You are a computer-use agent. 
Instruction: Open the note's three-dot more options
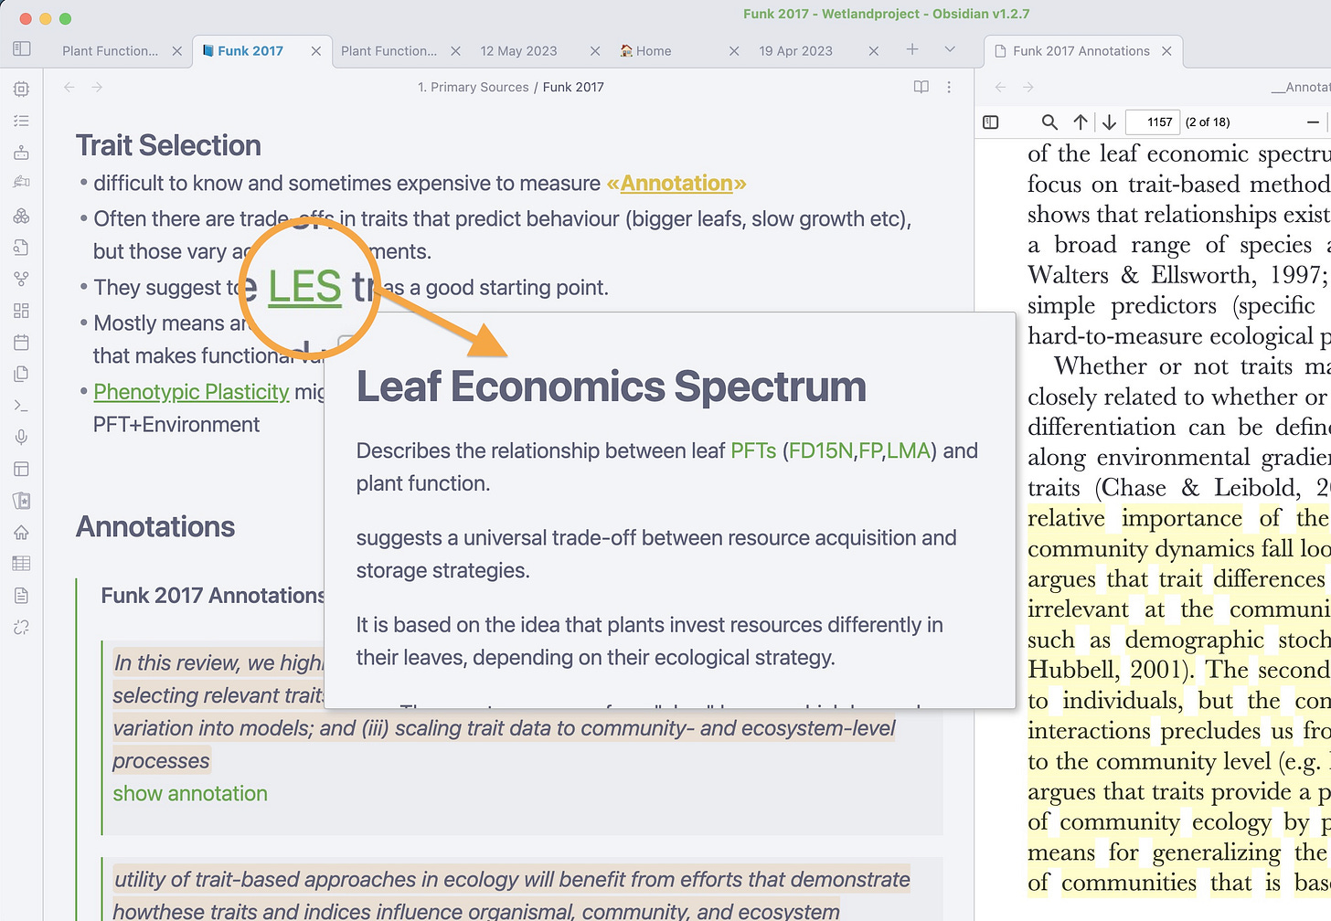point(949,87)
